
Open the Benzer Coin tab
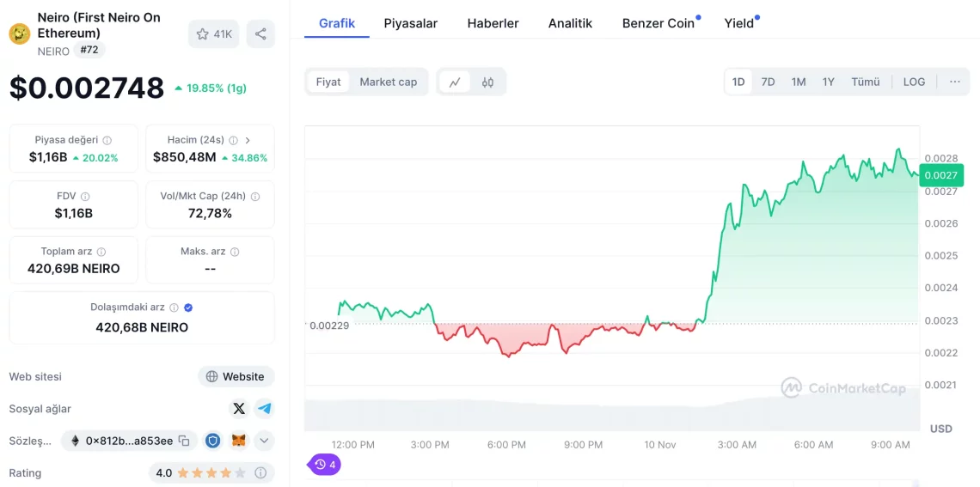coord(658,24)
